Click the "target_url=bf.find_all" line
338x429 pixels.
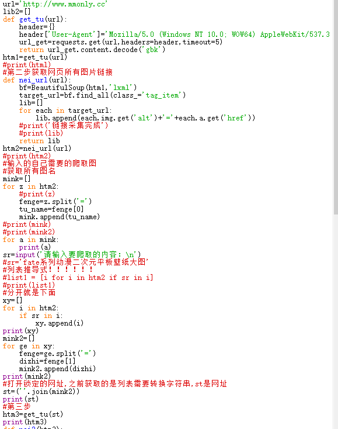[x=103, y=95]
